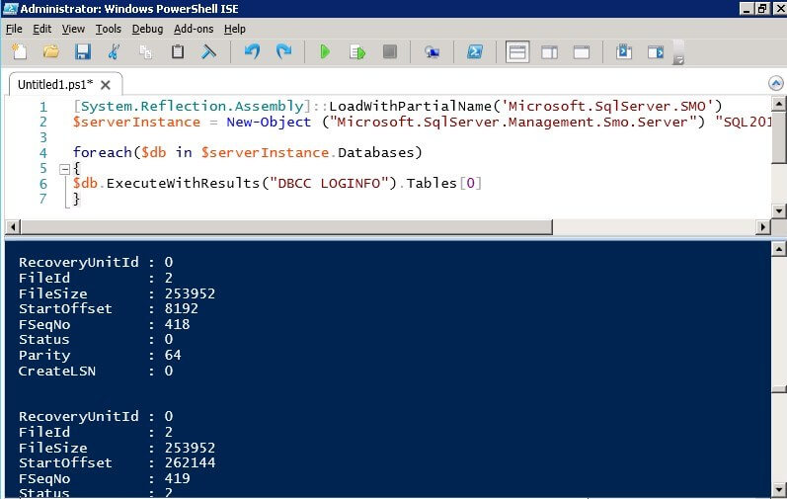Open the Add-ons menu

pos(194,29)
